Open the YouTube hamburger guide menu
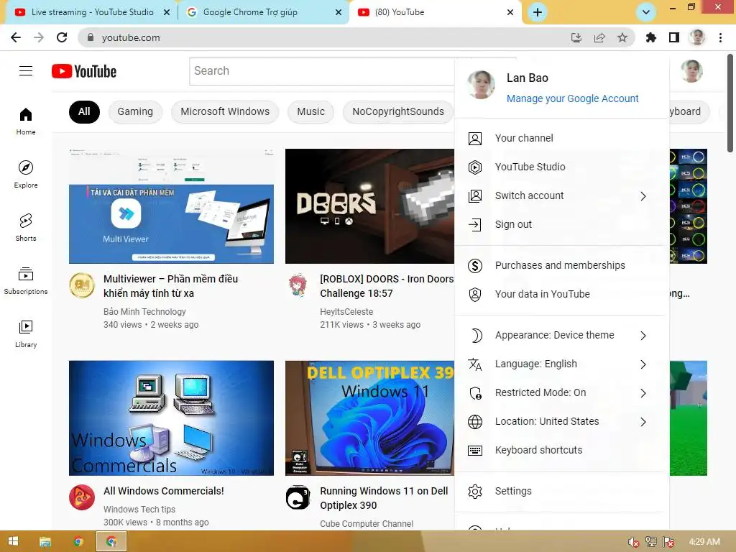The height and width of the screenshot is (552, 736). point(26,71)
